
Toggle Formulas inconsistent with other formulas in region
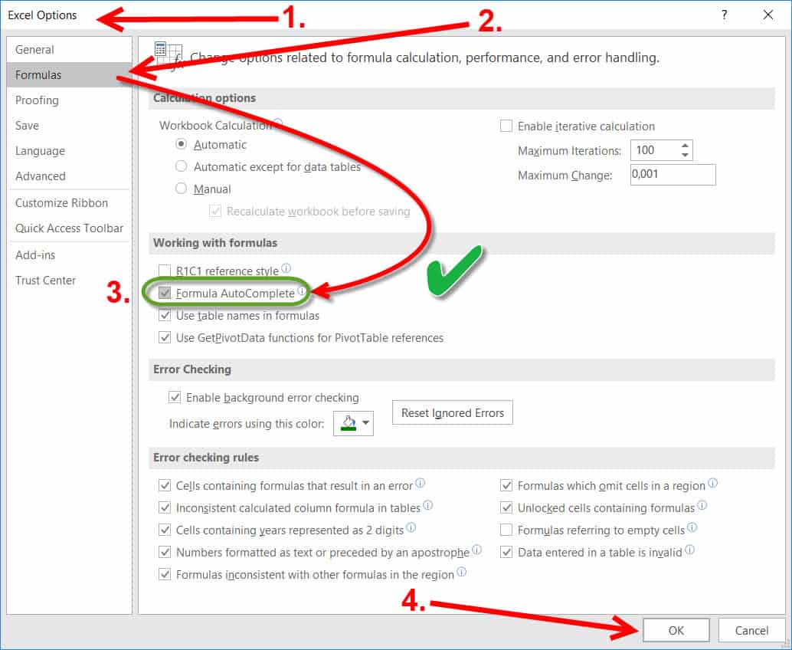tap(165, 574)
